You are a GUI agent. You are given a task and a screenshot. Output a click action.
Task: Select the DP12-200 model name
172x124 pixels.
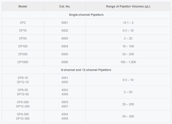[23, 106]
